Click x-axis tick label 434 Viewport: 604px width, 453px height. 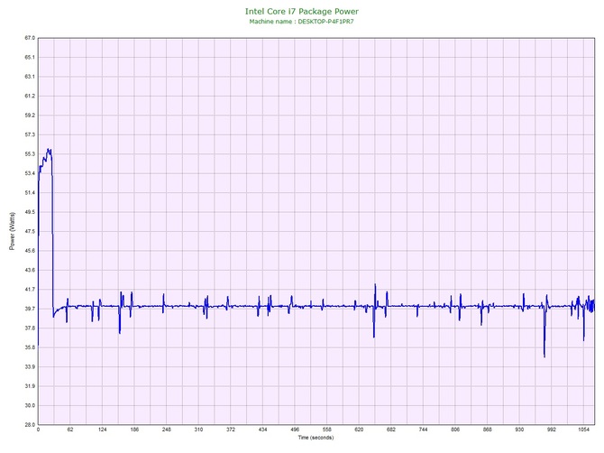[262, 430]
